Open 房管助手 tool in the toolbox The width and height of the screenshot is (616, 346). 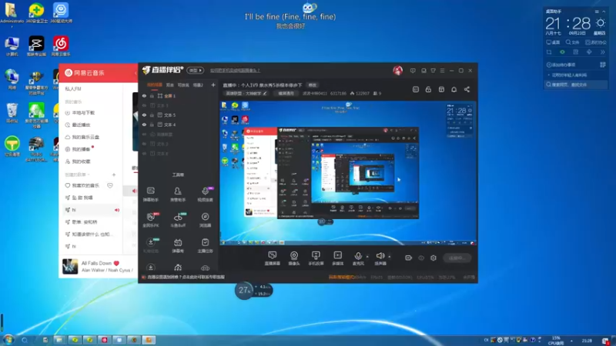coord(178,195)
